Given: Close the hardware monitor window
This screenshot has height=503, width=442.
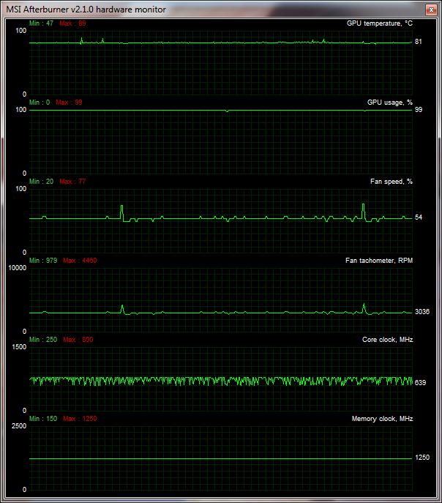Looking at the screenshot, I should pyautogui.click(x=432, y=10).
